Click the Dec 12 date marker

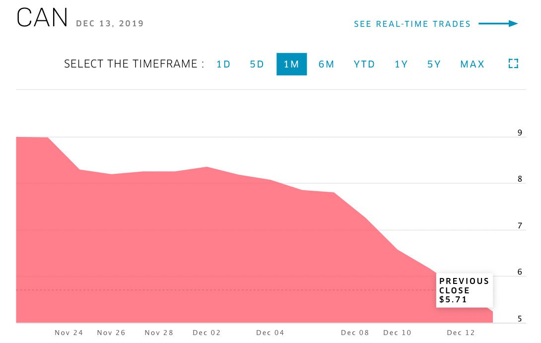pos(461,333)
